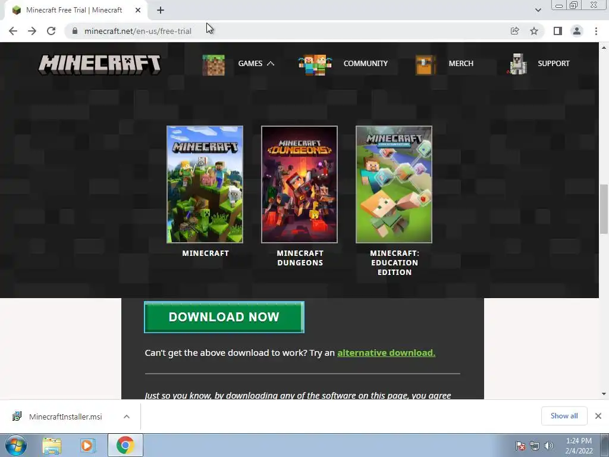Open the tab search dropdown
The width and height of the screenshot is (609, 457).
pos(538,10)
